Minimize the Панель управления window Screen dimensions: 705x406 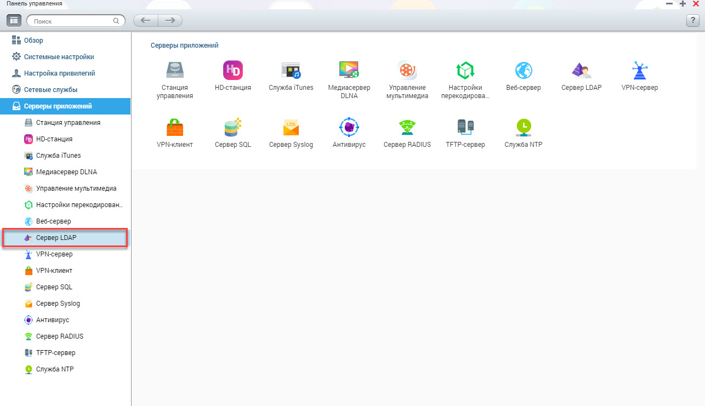(x=669, y=3)
